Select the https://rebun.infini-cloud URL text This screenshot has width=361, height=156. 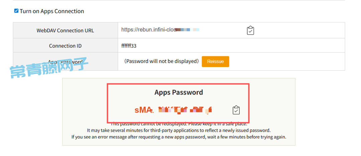tap(149, 30)
